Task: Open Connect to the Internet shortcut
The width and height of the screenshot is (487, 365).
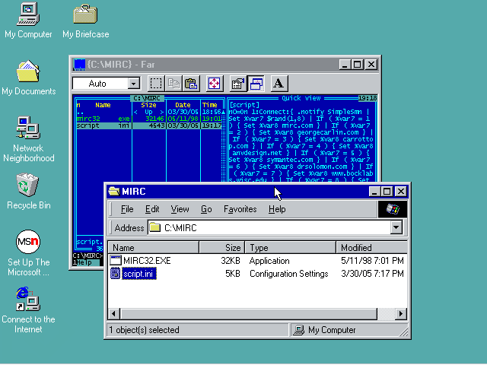Action: coord(28,310)
